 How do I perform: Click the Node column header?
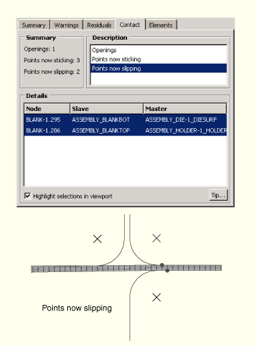point(47,109)
